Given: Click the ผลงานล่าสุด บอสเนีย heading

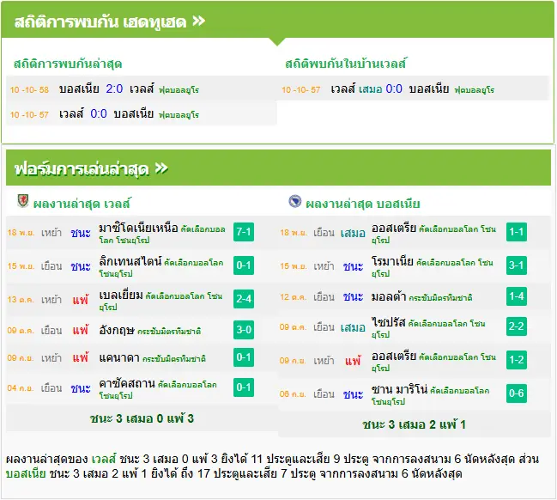Looking at the screenshot, I should coord(363,204).
